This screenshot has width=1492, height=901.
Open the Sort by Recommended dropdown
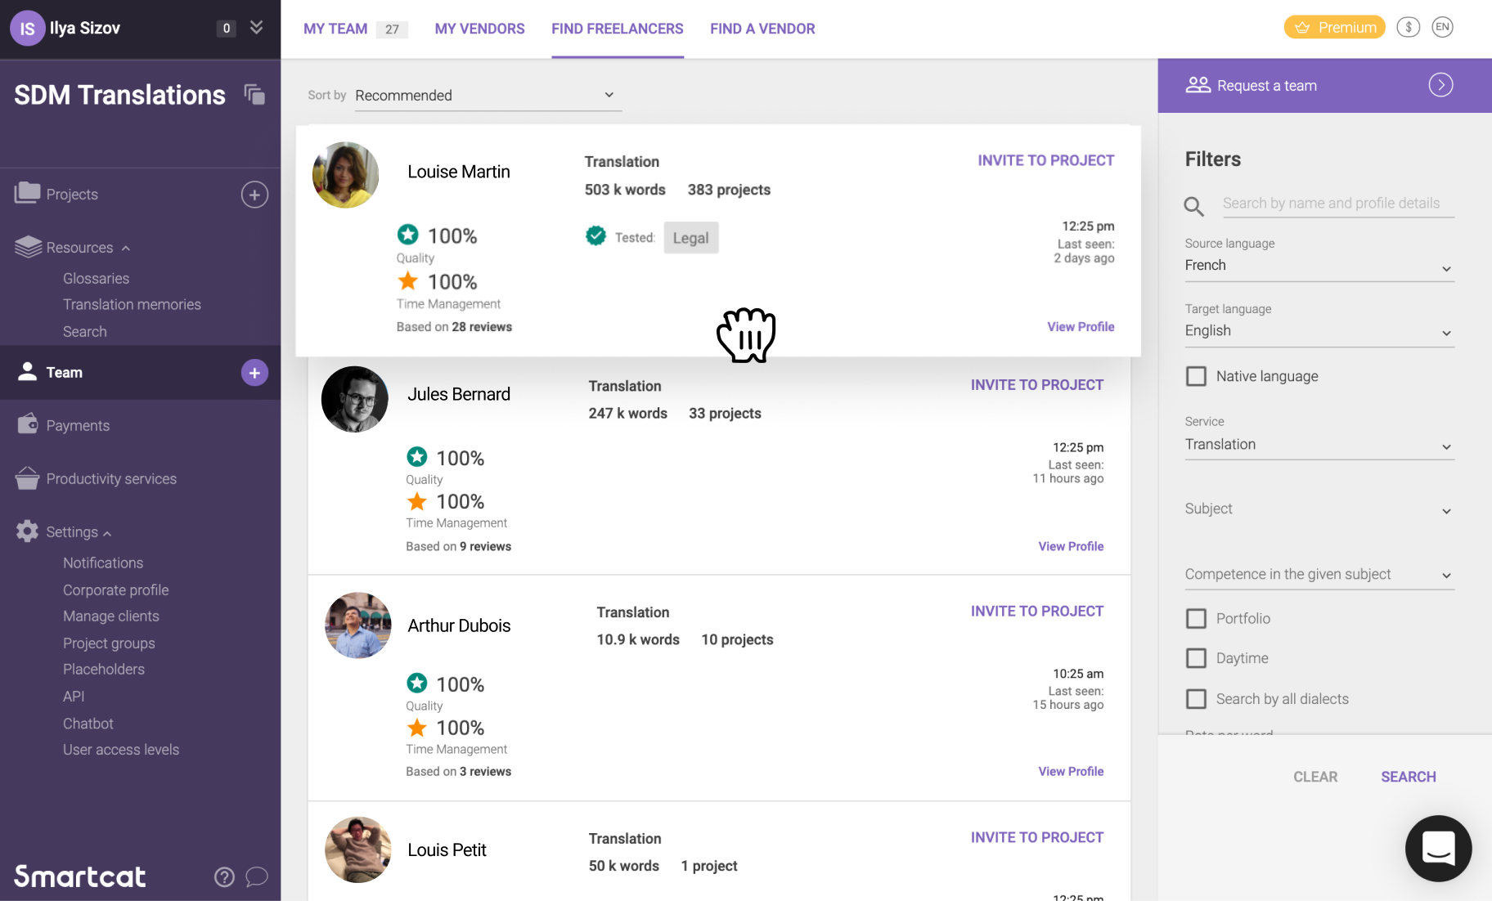click(x=487, y=96)
